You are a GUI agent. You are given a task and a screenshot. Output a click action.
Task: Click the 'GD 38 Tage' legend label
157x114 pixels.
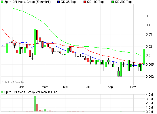(69, 2)
